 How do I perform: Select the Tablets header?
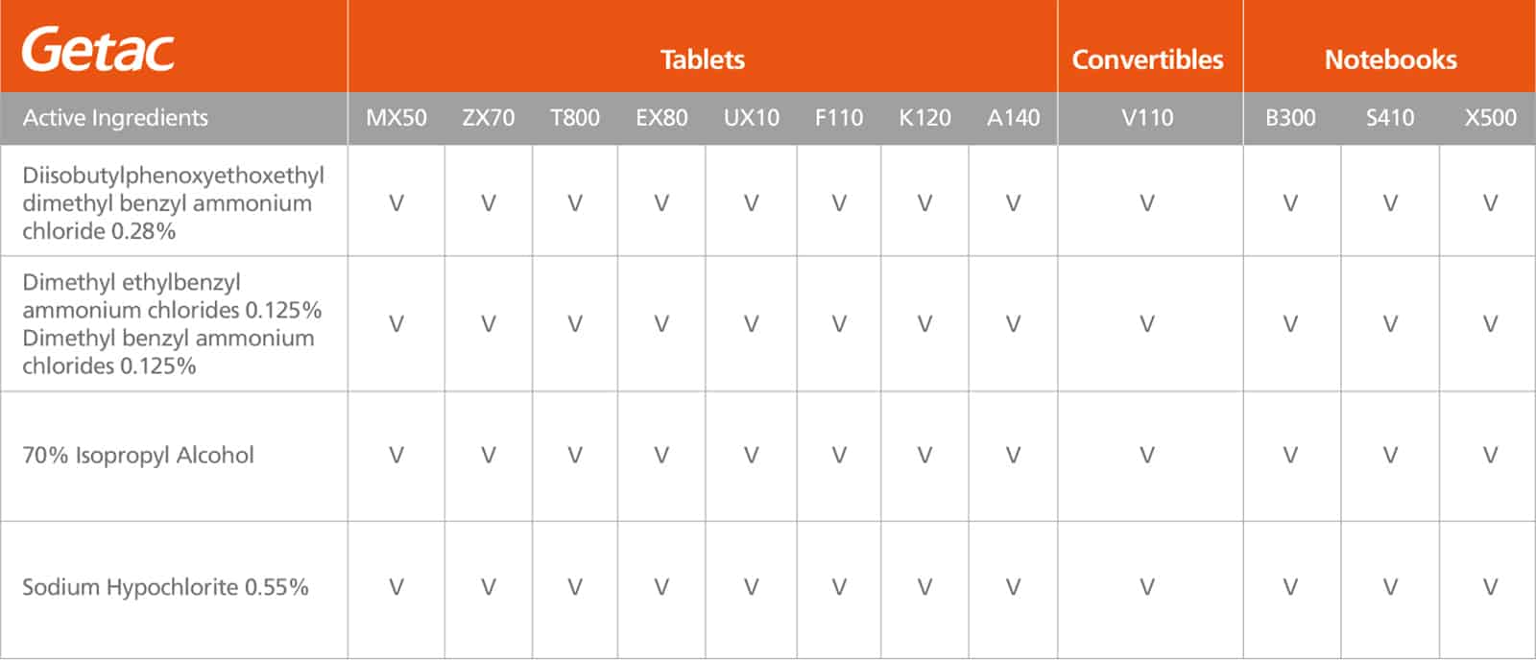[x=703, y=59]
